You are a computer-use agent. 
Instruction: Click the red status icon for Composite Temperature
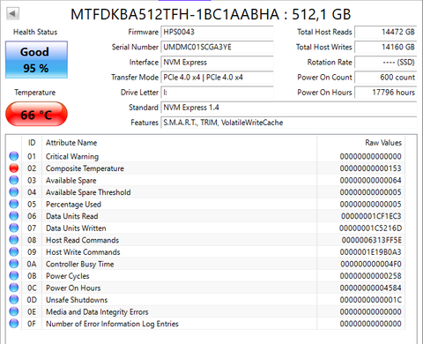tap(14, 168)
